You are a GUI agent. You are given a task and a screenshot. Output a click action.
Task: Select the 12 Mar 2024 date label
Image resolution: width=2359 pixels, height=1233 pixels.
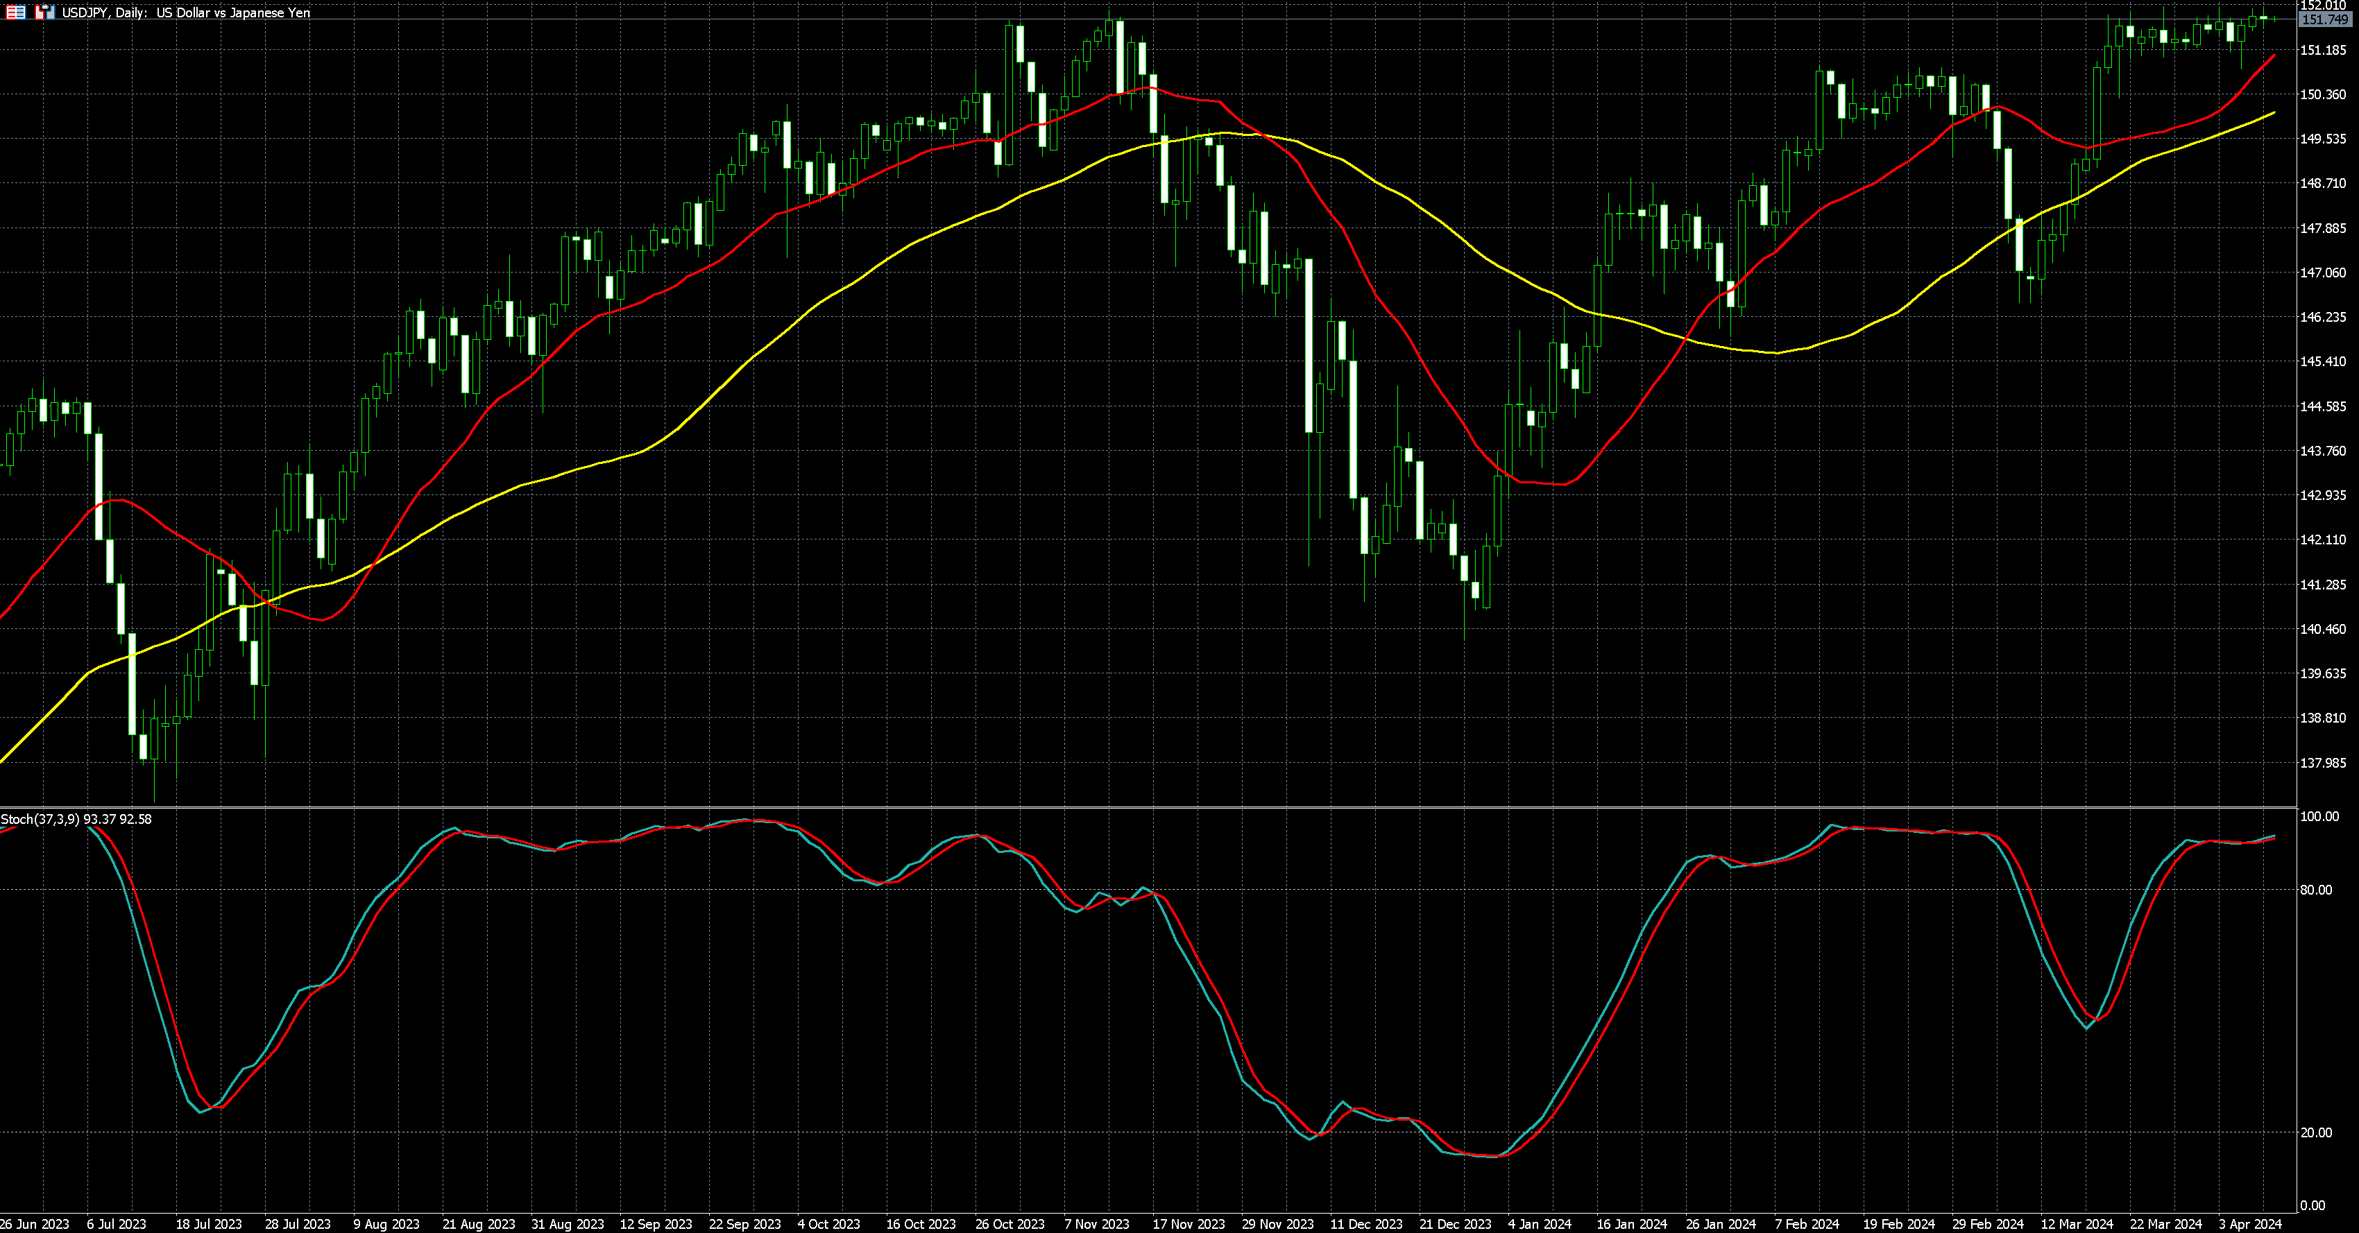coord(2076,1224)
